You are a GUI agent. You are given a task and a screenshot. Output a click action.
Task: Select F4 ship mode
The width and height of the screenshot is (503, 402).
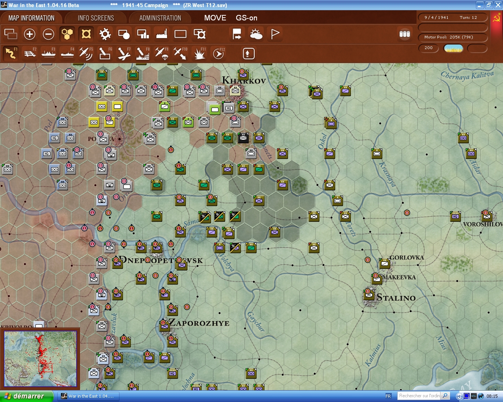pyautogui.click(x=67, y=53)
